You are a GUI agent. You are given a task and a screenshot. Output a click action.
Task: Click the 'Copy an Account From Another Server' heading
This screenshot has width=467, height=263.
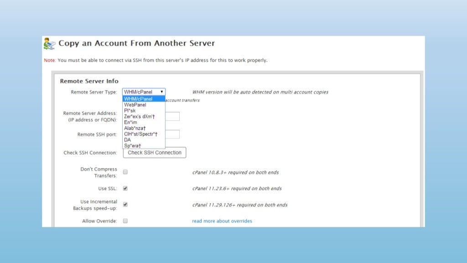point(137,43)
